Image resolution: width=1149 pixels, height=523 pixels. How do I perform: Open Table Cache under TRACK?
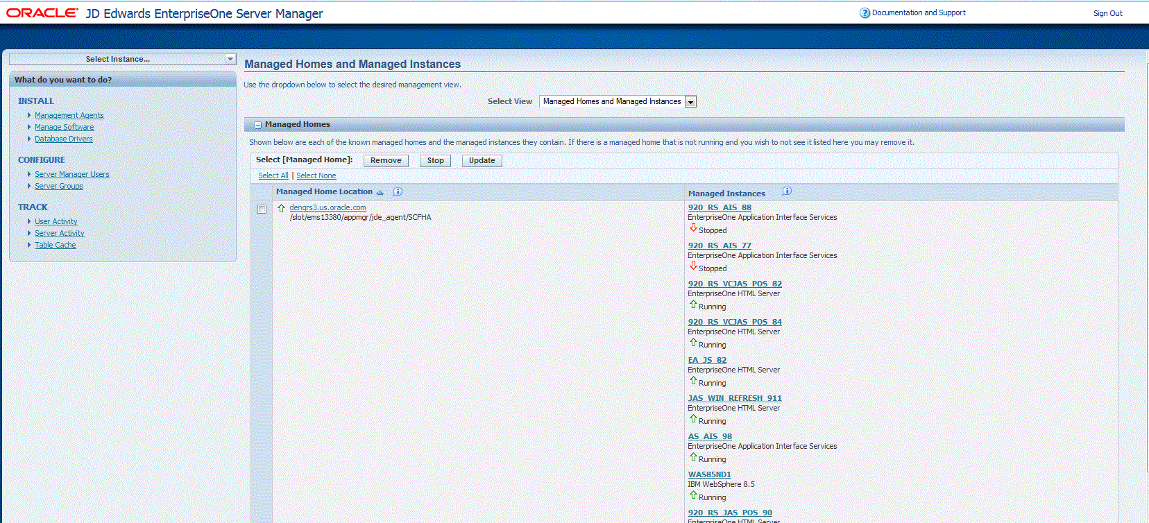56,246
